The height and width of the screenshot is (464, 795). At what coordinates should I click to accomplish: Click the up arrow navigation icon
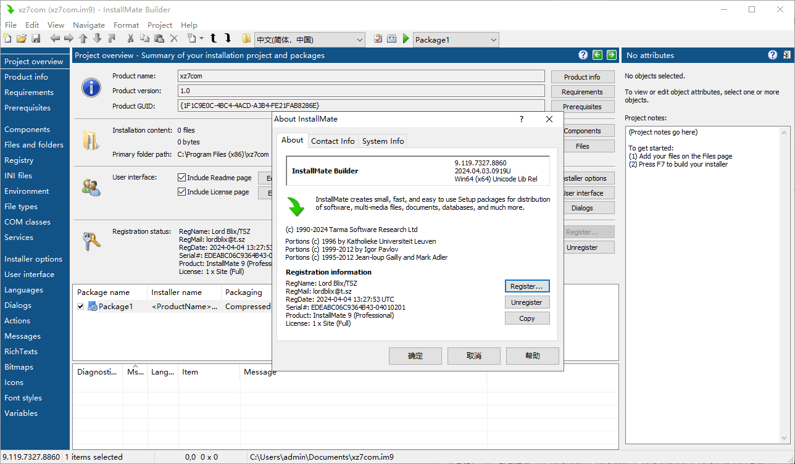click(83, 39)
